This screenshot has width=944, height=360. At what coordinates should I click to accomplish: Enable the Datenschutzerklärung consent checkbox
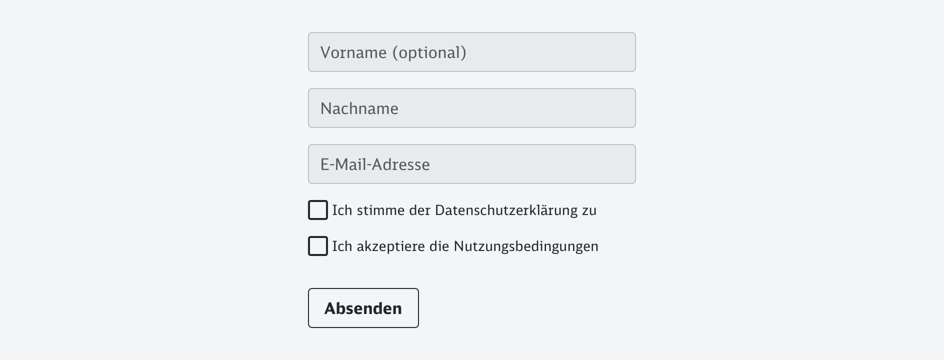318,210
